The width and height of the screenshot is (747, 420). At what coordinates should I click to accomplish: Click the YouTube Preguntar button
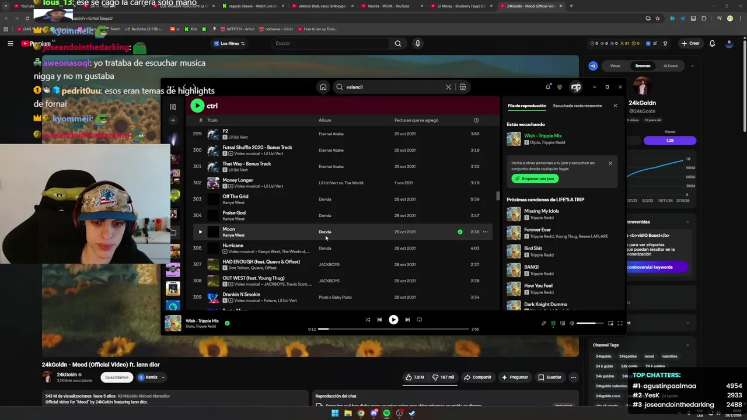tap(515, 377)
